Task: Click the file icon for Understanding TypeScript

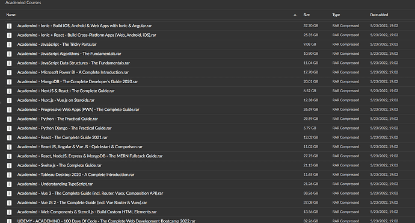Action: [x=9, y=184]
